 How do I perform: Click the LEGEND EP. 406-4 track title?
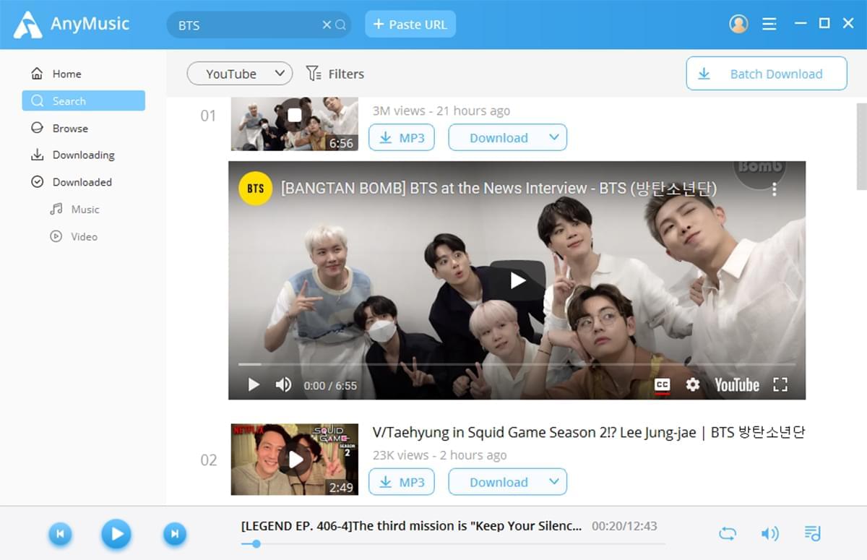[x=412, y=526]
